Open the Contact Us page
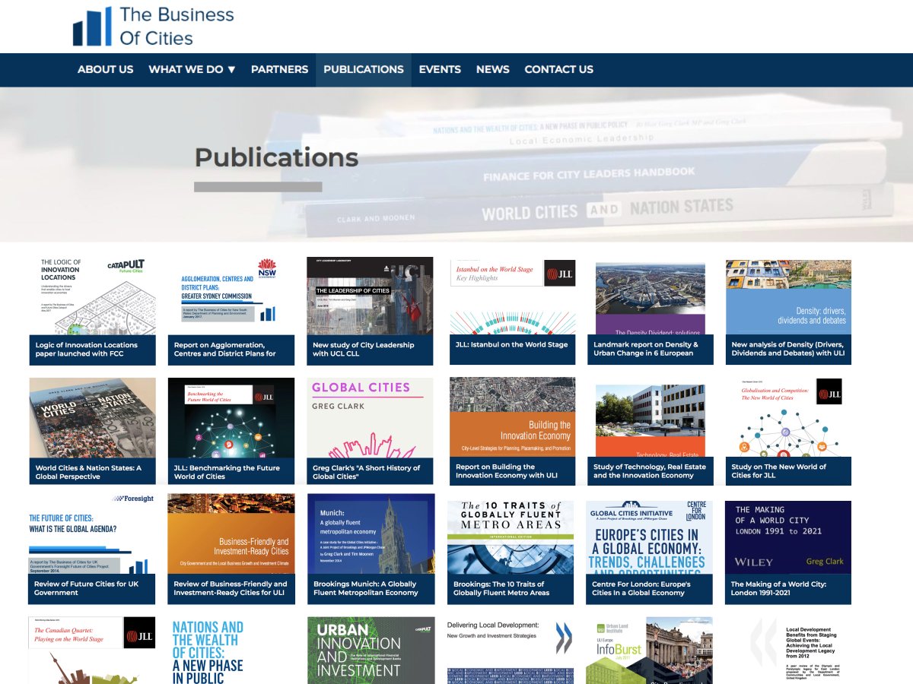The width and height of the screenshot is (913, 684). pos(558,69)
